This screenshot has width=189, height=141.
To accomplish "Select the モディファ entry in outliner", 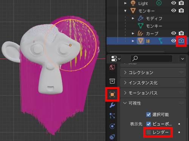I will coord(154,19).
